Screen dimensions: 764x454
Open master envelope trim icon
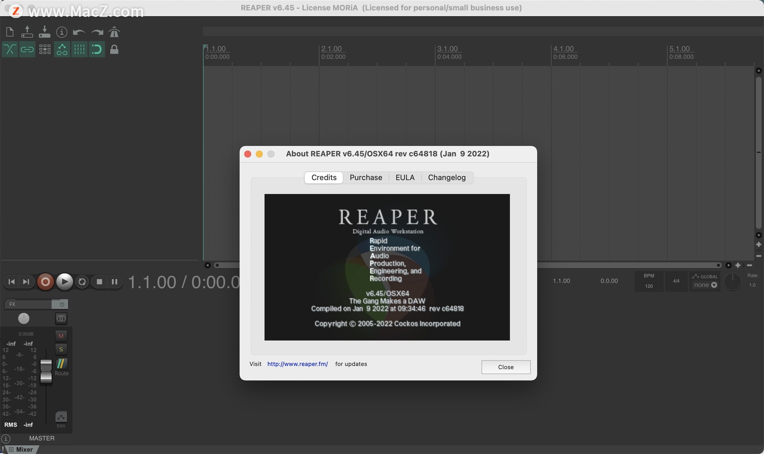click(61, 417)
